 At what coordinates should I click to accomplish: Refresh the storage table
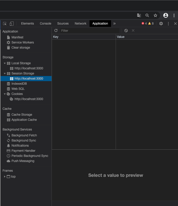click(x=56, y=30)
